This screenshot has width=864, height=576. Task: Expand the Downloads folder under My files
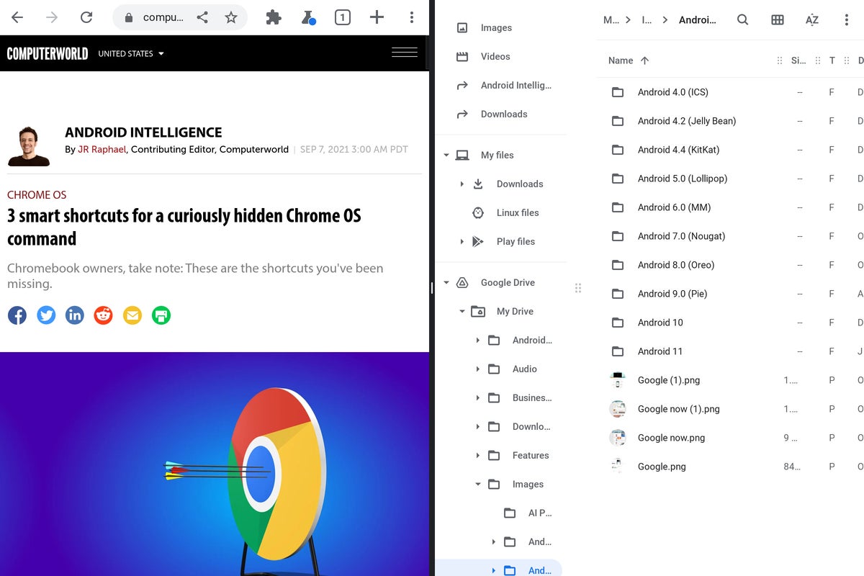tap(462, 184)
